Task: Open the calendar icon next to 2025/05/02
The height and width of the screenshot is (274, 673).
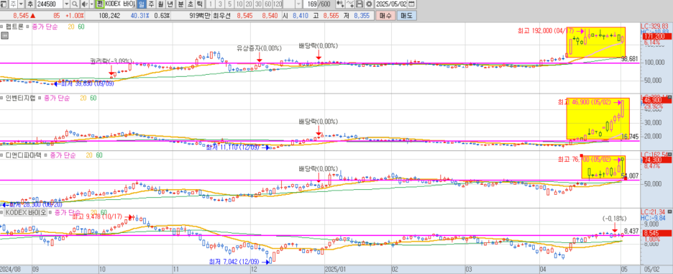Action: point(411,4)
